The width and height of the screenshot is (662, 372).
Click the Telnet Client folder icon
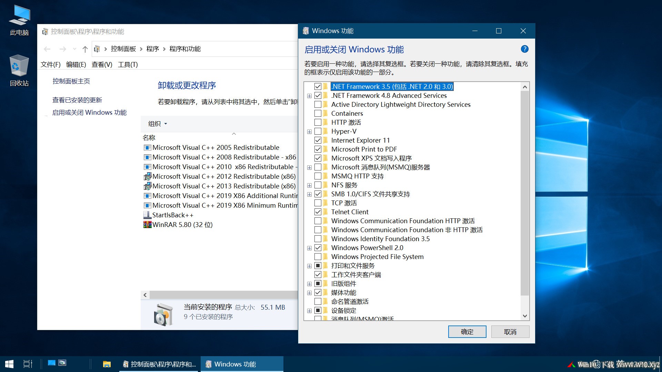[x=325, y=212]
